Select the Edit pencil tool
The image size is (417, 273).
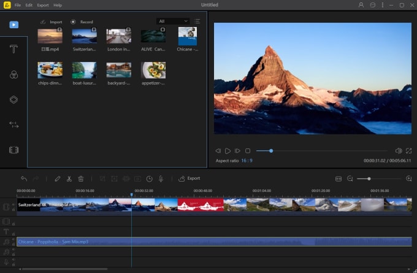pyautogui.click(x=58, y=179)
